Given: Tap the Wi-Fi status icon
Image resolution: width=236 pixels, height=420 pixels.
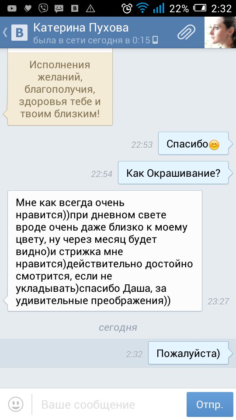Looking at the screenshot, I should 142,9.
